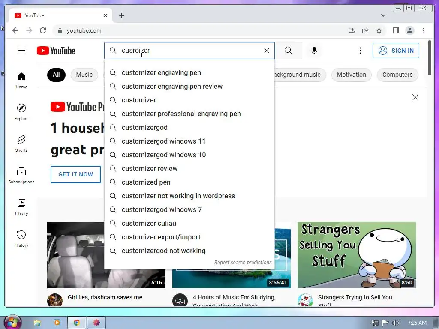This screenshot has width=439, height=329.
Task: Toggle the browser side panel
Action: (396, 30)
